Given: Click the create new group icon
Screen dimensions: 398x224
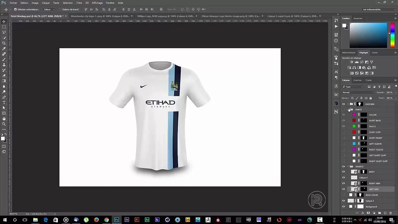Looking at the screenshot, I should click(380, 213).
